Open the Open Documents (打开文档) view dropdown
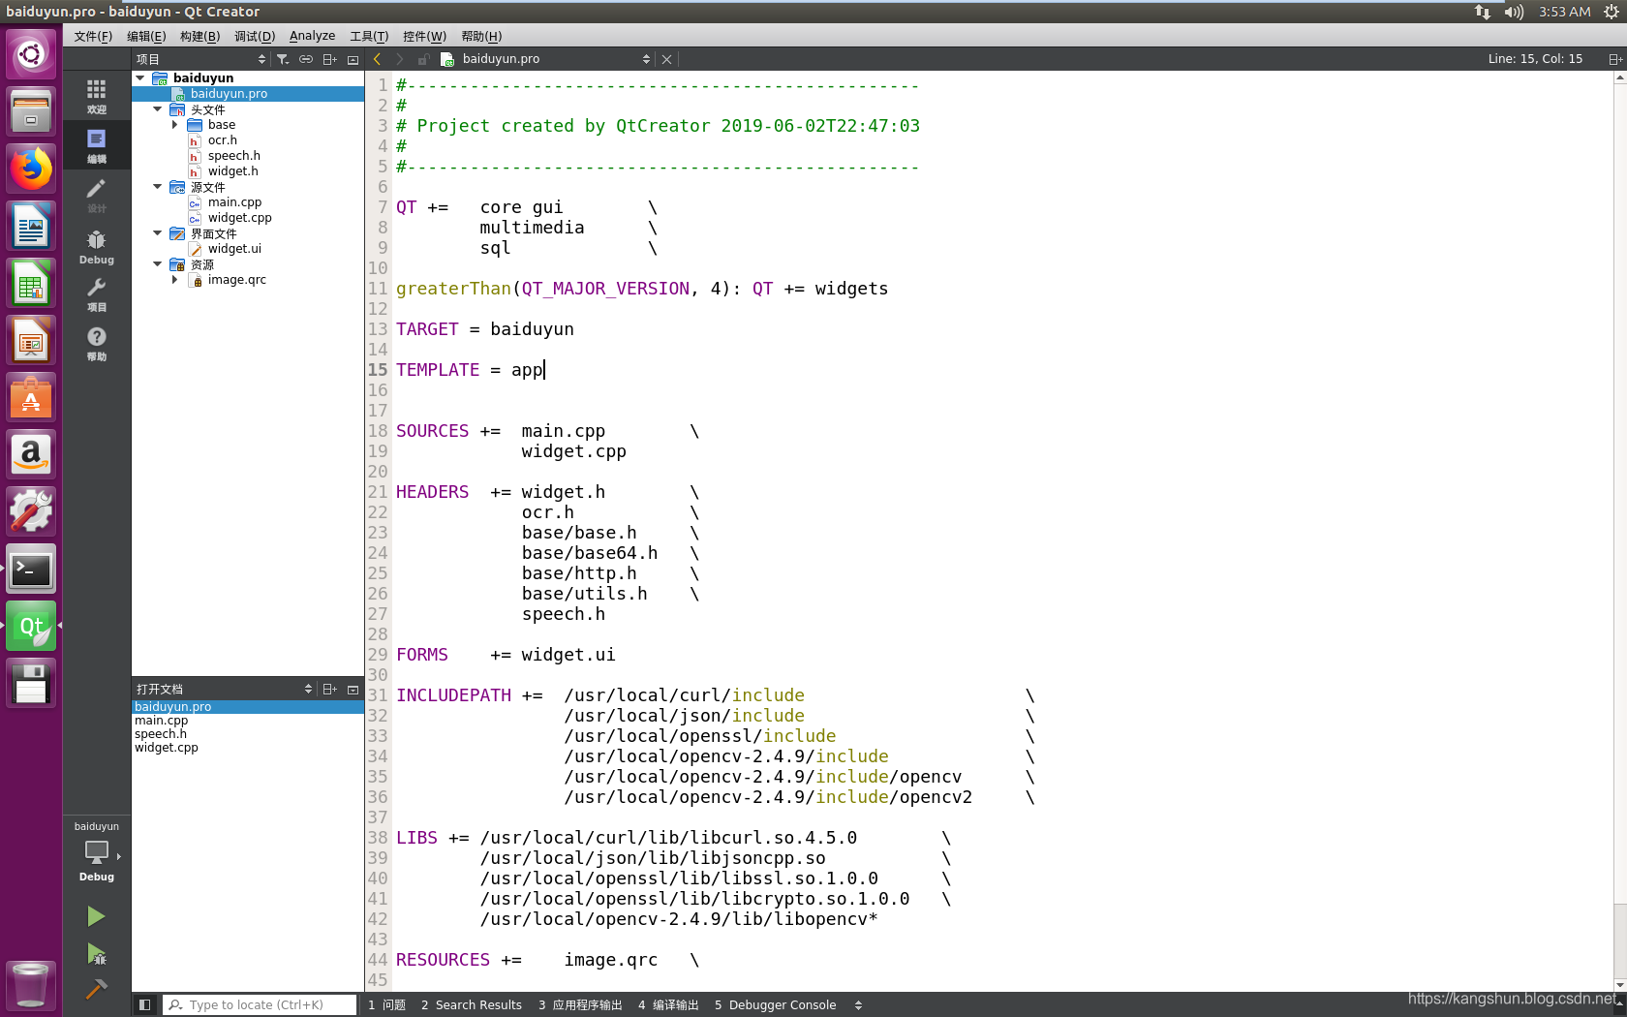Screen dimensions: 1627x1017 pos(224,690)
